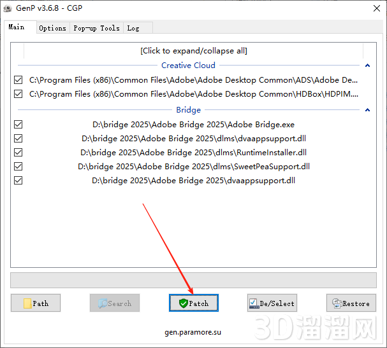The image size is (387, 348).
Task: Toggle the Adobe Bridge 2025\dvaappsupport.dll checkbox
Action: pos(18,181)
